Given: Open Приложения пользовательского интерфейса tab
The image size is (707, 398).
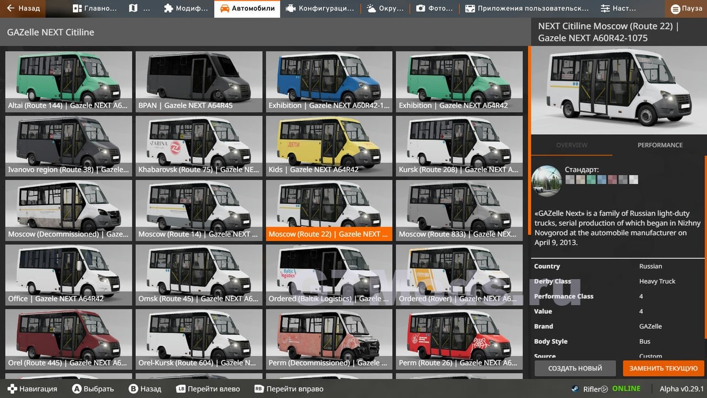Looking at the screenshot, I should click(x=527, y=8).
